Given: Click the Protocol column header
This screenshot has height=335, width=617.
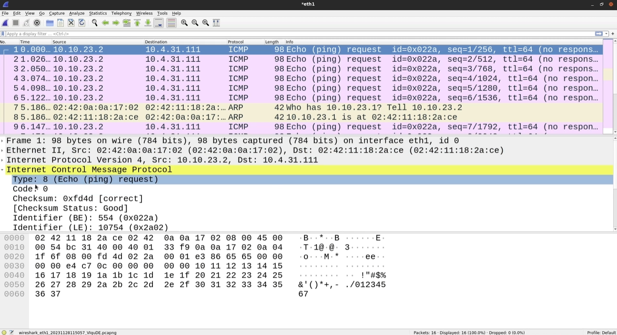Looking at the screenshot, I should coord(235,42).
